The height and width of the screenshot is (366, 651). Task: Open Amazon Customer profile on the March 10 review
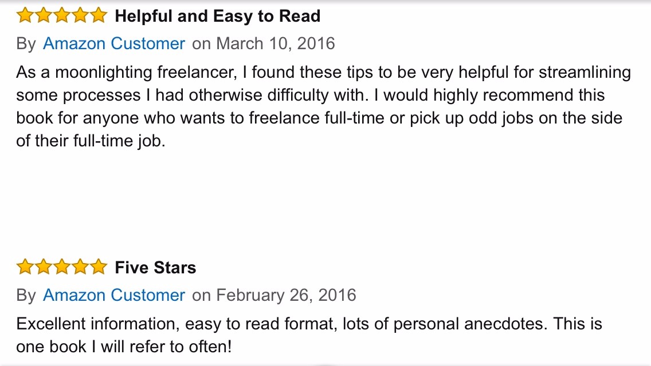tap(114, 43)
